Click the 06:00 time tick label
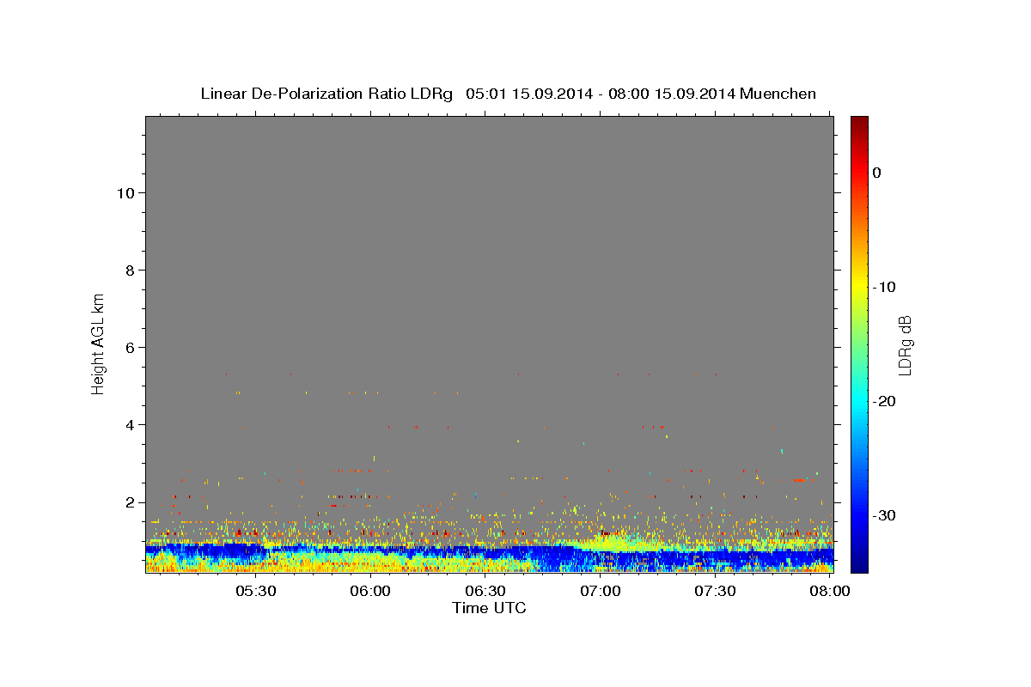 click(x=371, y=592)
